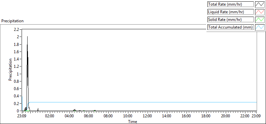Image resolution: width=266 pixels, height=124 pixels.
Task: Open the Liquid Rate red line style icon
Action: pos(260,12)
